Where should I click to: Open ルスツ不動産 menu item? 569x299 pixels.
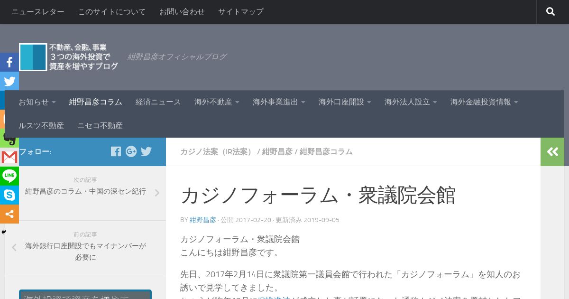tap(41, 126)
